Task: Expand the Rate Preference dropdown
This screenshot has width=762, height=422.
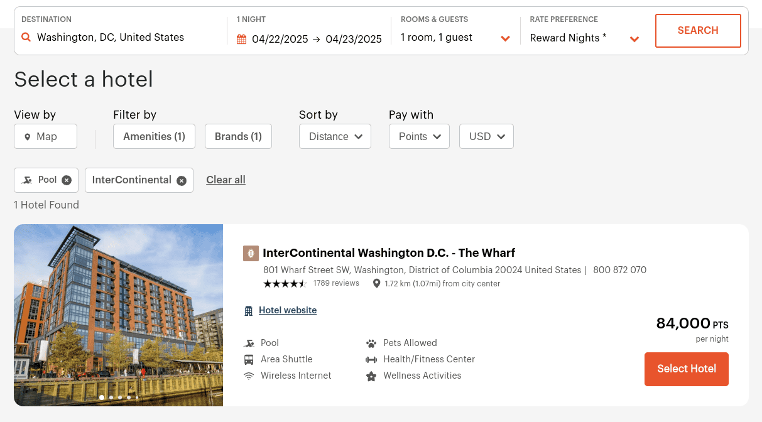Action: click(634, 39)
